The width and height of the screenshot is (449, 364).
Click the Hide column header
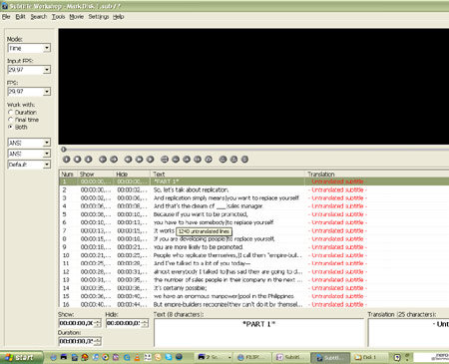click(x=132, y=174)
